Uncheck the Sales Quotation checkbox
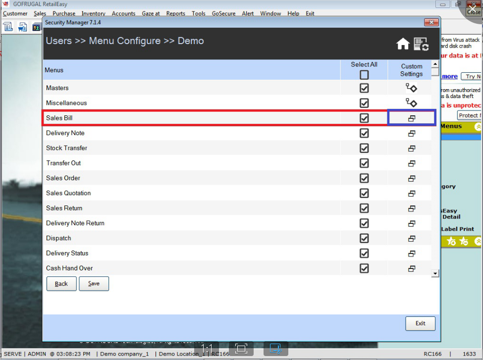 click(364, 193)
